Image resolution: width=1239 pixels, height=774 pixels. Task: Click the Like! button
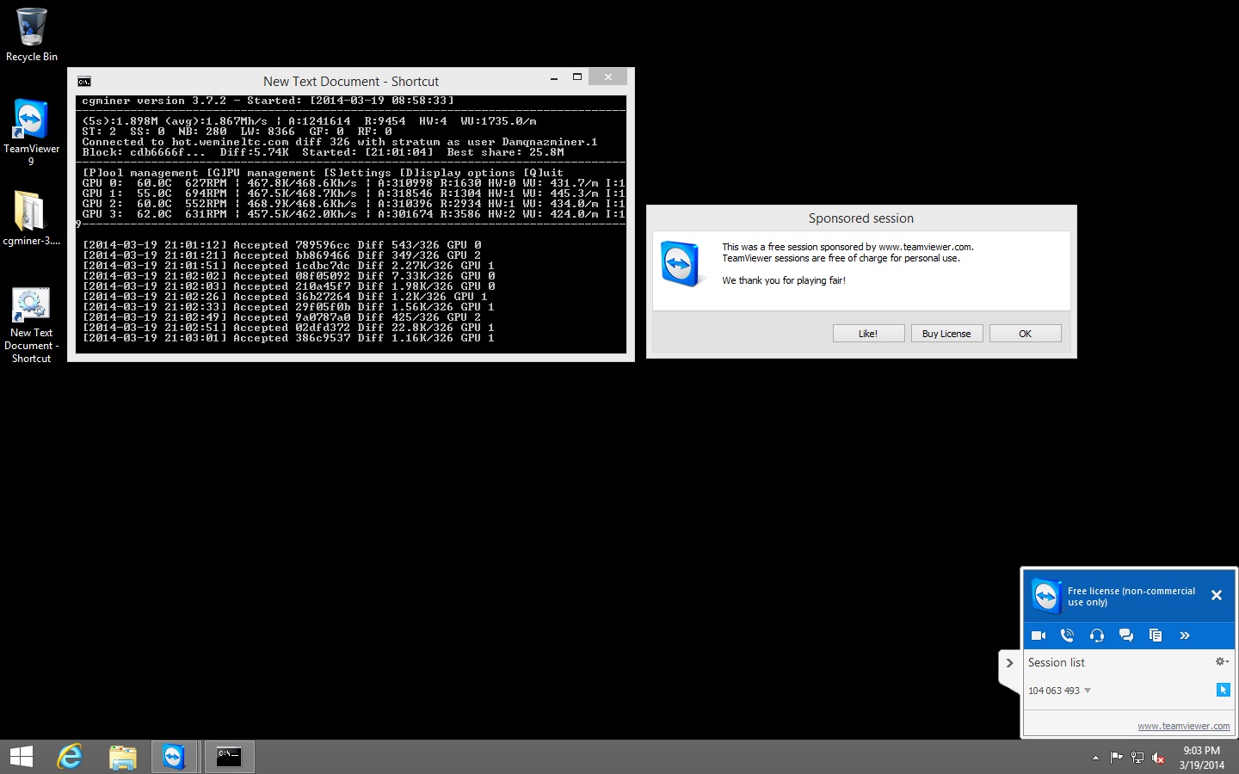click(x=868, y=334)
